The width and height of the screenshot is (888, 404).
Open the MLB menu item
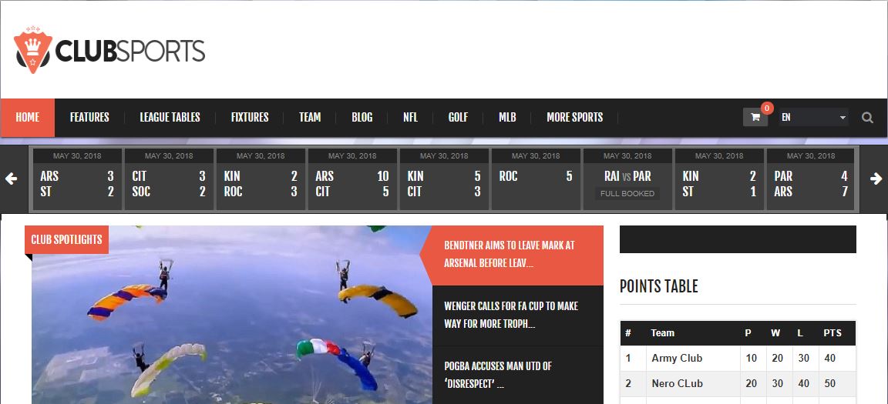click(507, 118)
